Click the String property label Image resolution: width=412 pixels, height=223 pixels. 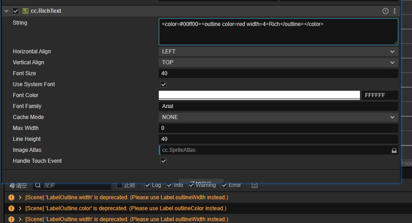[x=20, y=23]
